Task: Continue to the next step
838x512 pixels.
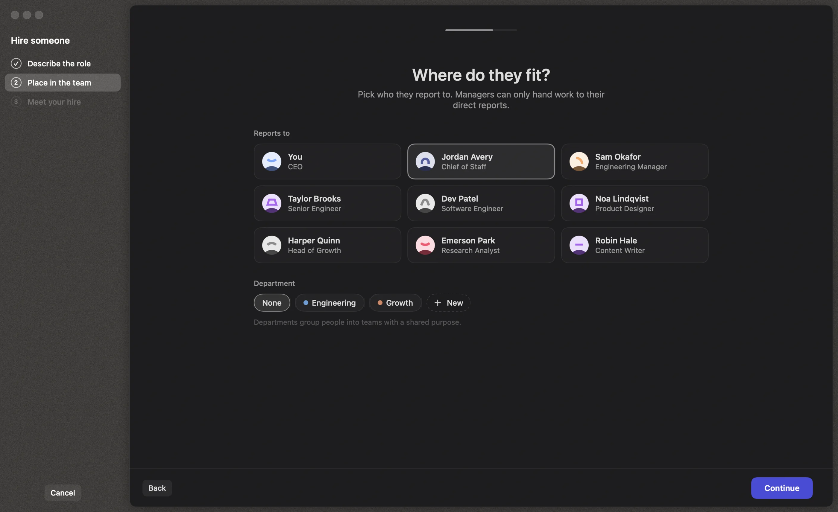Action: (781, 488)
